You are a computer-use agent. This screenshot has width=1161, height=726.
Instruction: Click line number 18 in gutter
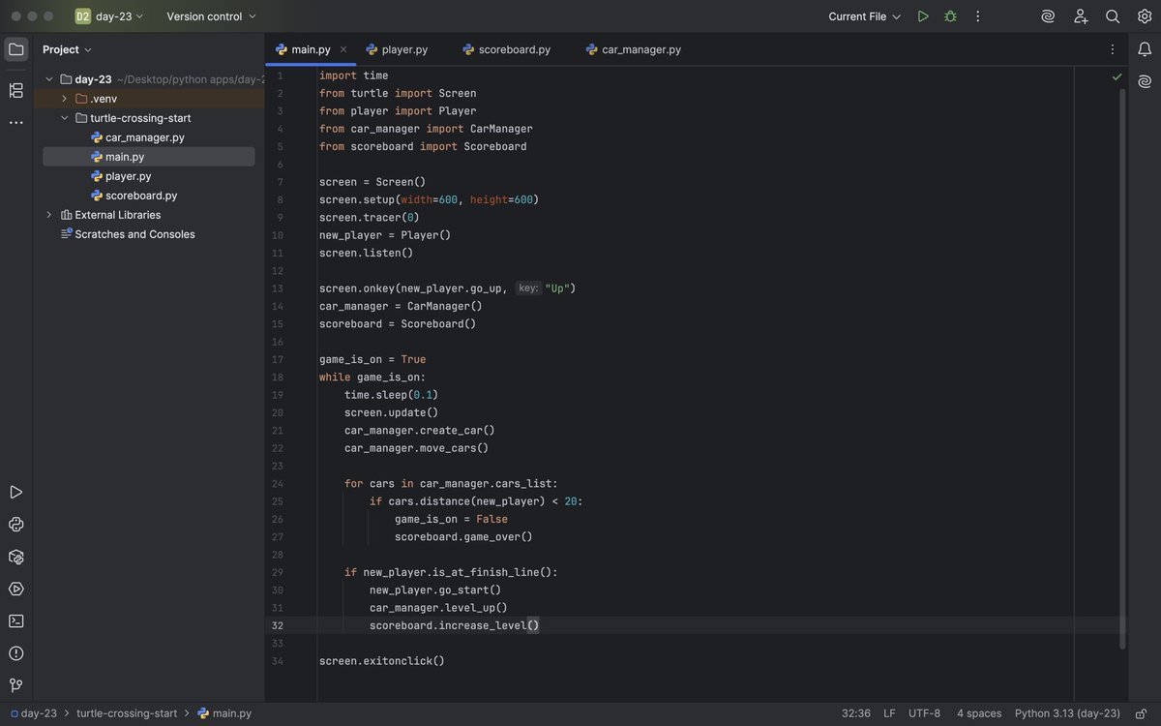coord(278,378)
